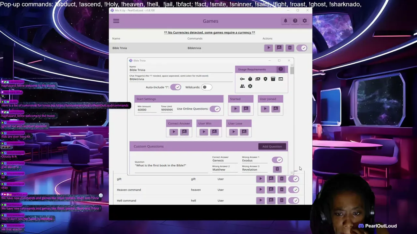Click the Bible Trivia dialog scrollbar thumb

[x=292, y=71]
